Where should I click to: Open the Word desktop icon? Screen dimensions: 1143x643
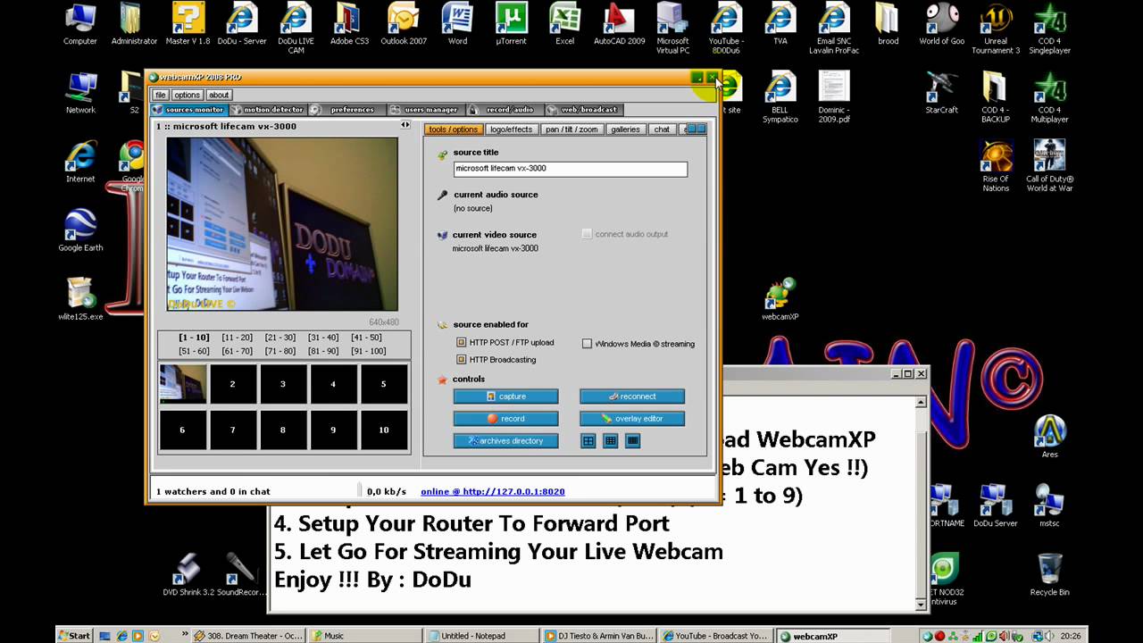[x=457, y=24]
